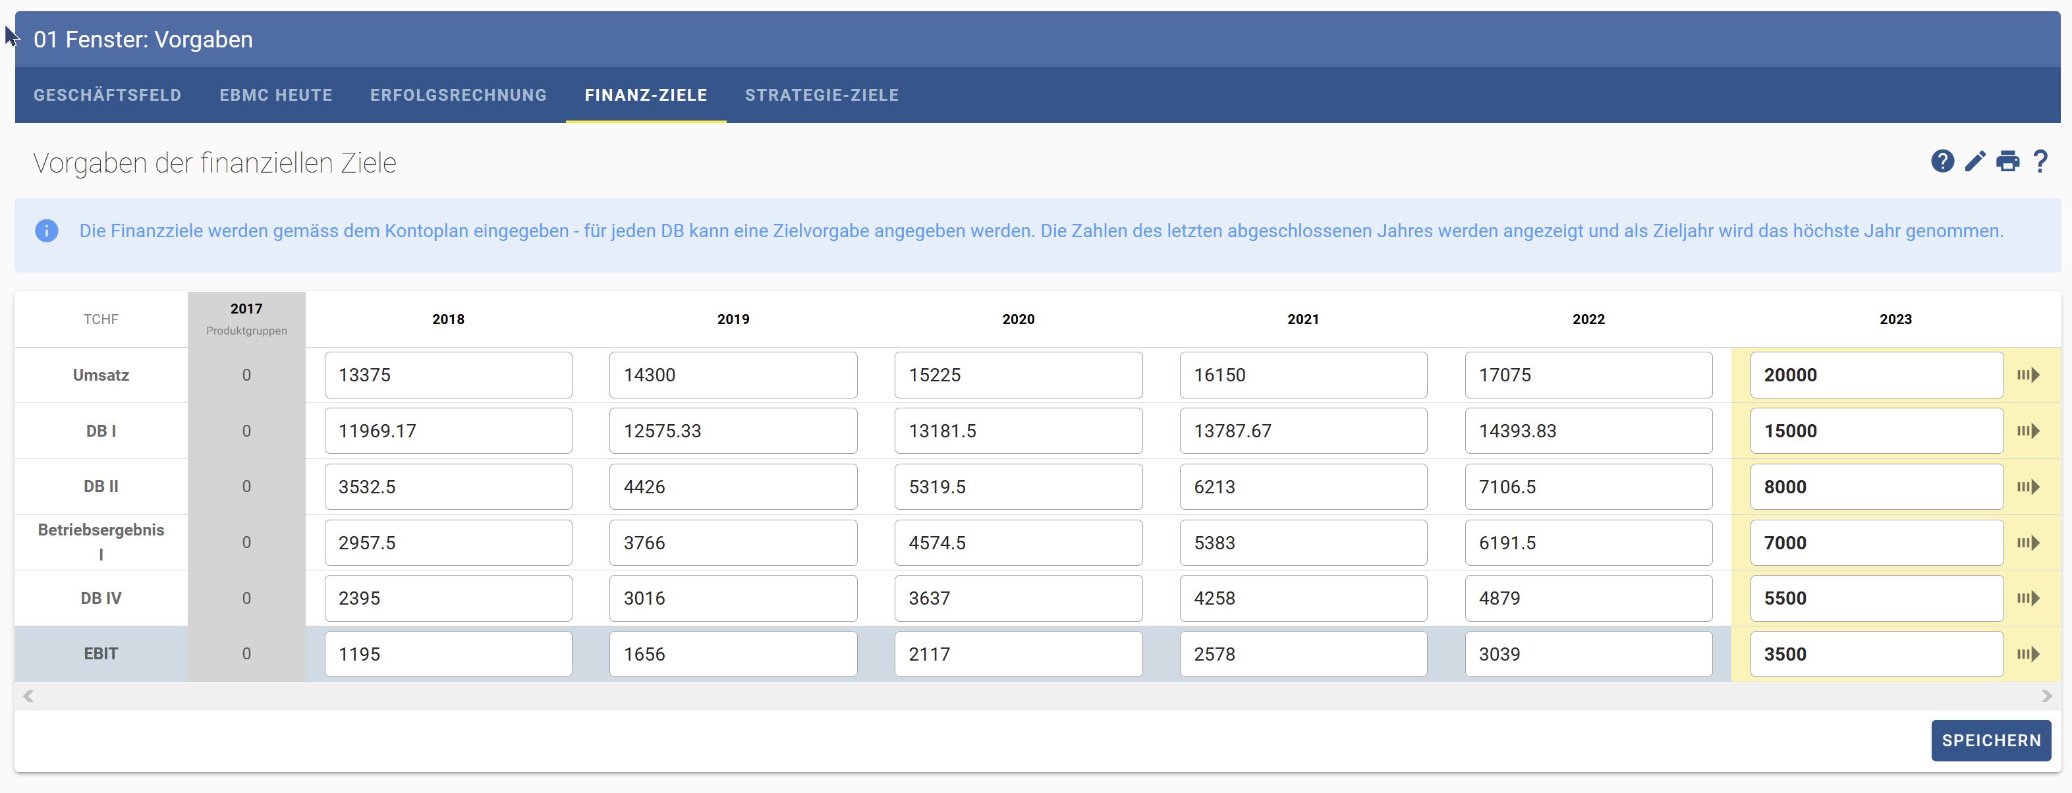Image resolution: width=2072 pixels, height=793 pixels.
Task: Switch to the Geschäftsfeld tab
Action: tap(108, 95)
